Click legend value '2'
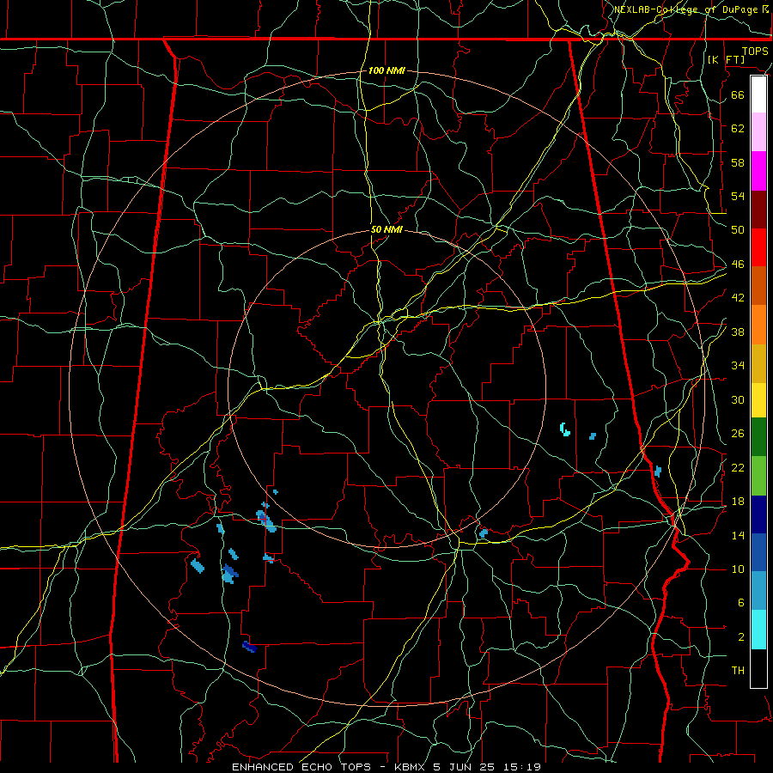This screenshot has height=773, width=773. (x=741, y=637)
